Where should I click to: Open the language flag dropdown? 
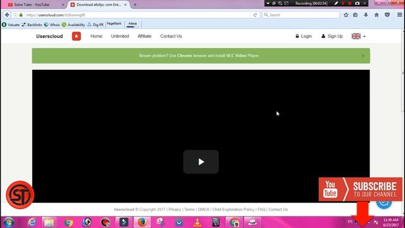(359, 36)
